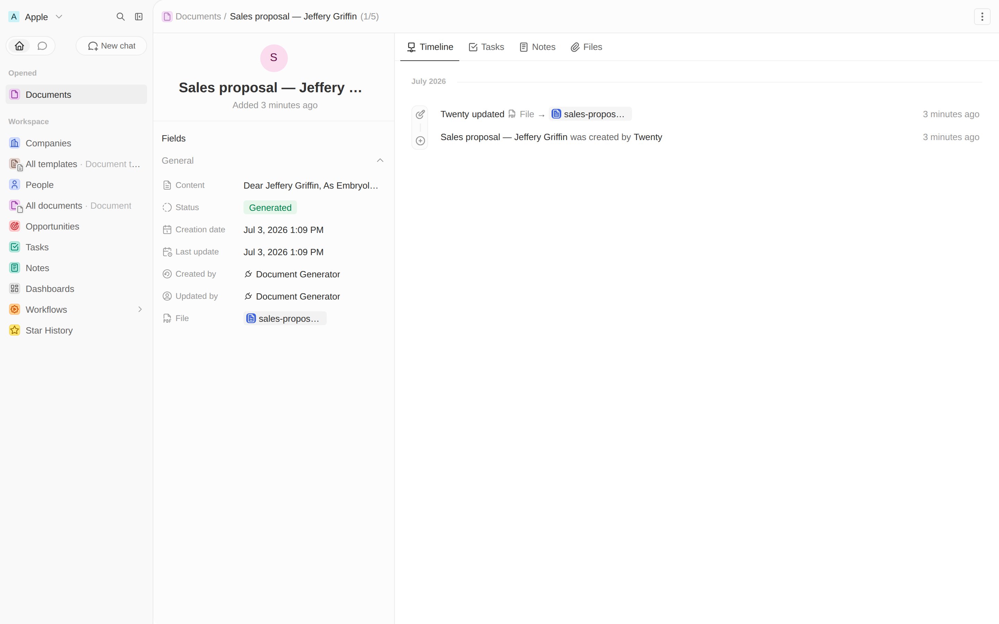999x624 pixels.
Task: Click the timeline paperclip update icon
Action: pyautogui.click(x=420, y=114)
